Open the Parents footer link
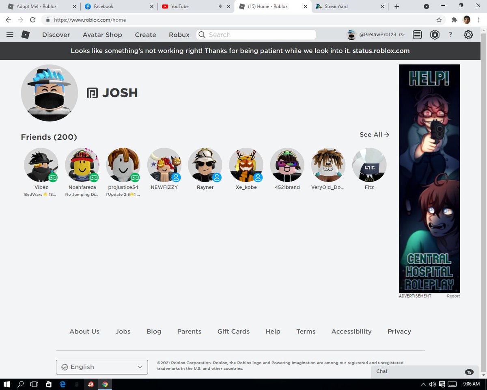 189,331
